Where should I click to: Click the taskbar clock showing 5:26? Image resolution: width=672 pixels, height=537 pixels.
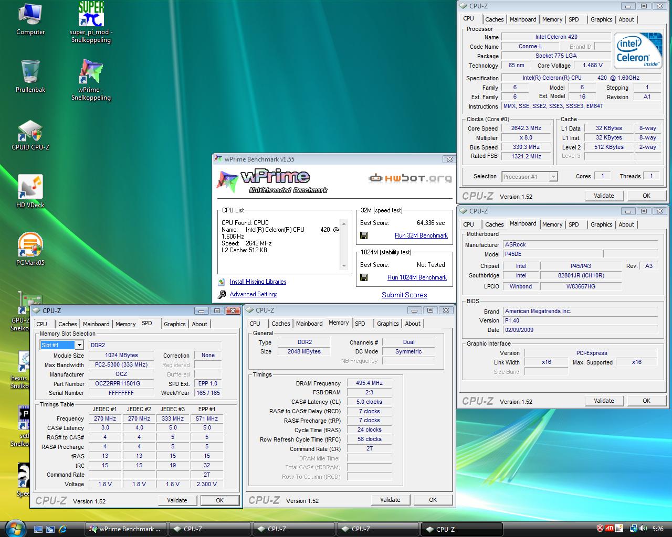point(658,529)
